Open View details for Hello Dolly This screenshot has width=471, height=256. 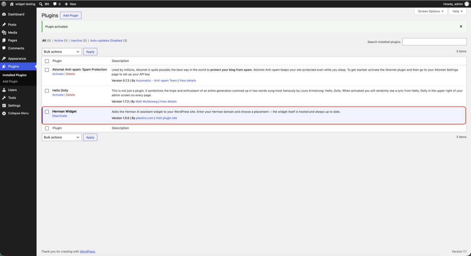[x=168, y=101]
